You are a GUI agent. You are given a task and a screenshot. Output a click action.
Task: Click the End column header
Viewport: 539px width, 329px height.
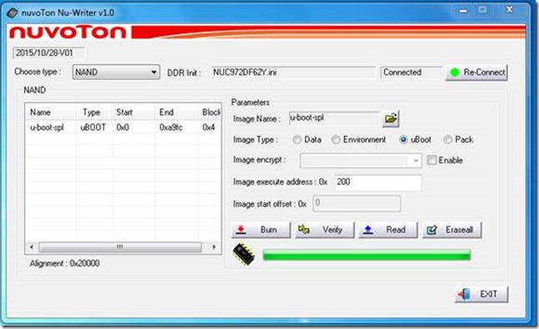(177, 112)
